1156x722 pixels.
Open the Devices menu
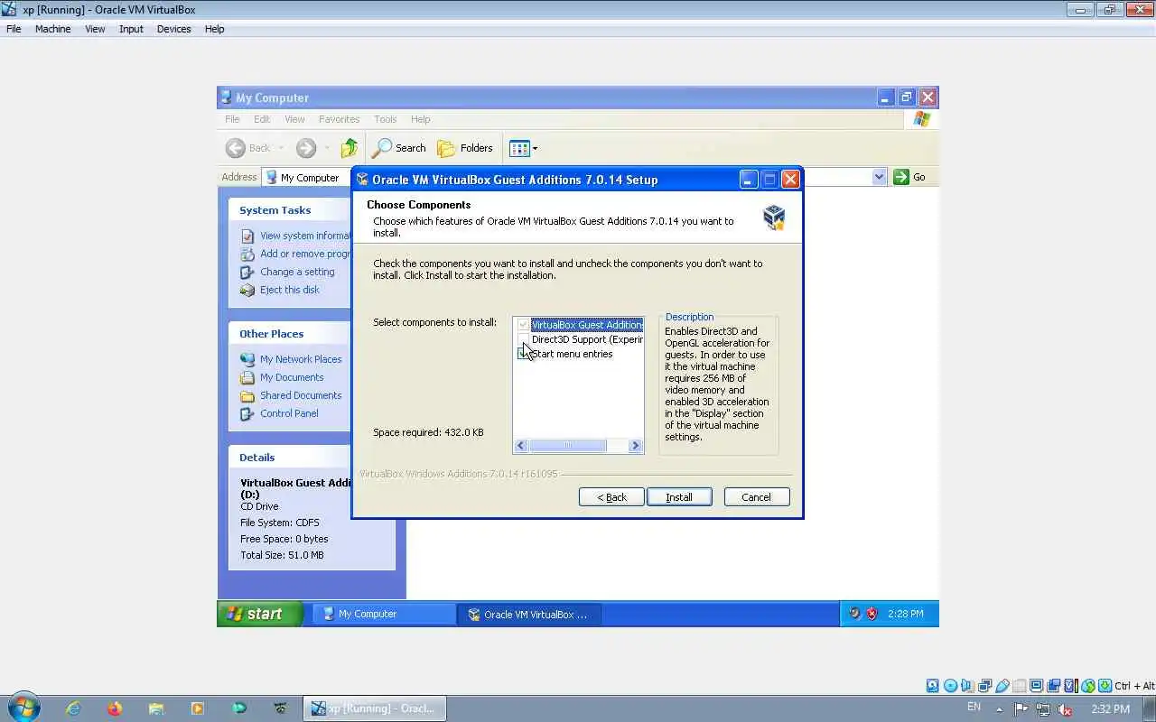tap(173, 29)
